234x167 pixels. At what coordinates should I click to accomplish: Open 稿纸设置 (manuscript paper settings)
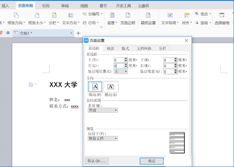(x=148, y=15)
